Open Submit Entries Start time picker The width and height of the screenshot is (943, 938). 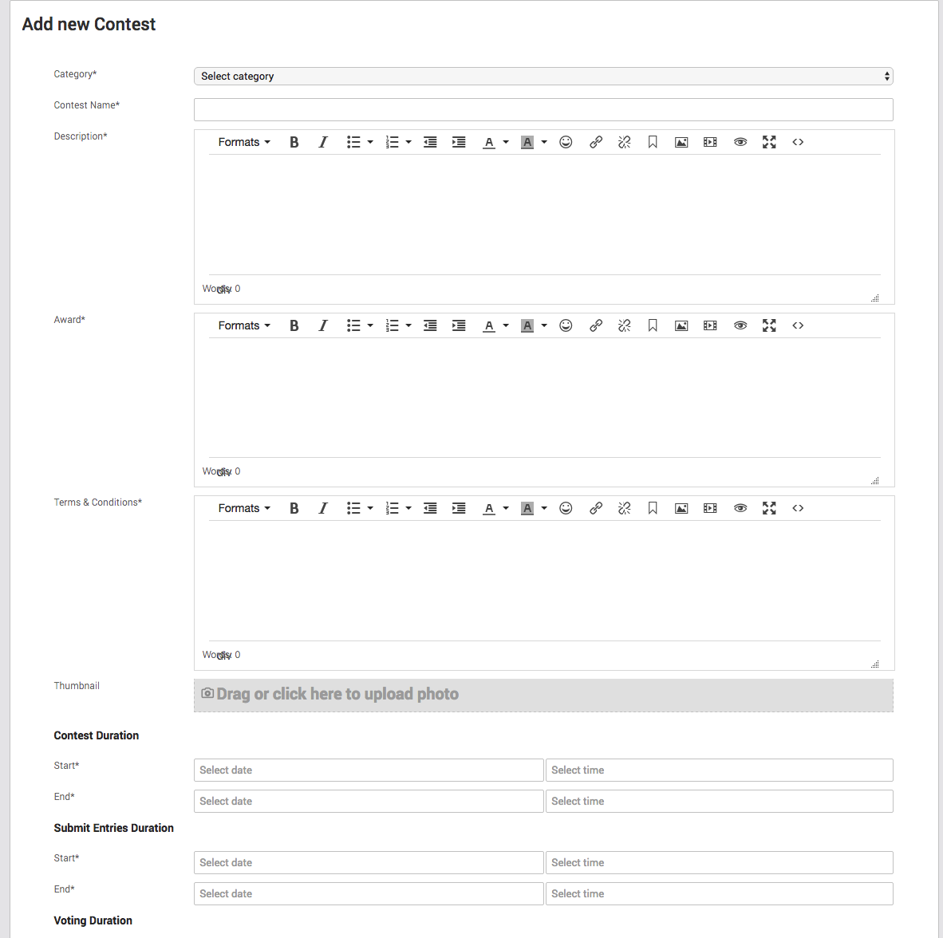(x=720, y=863)
